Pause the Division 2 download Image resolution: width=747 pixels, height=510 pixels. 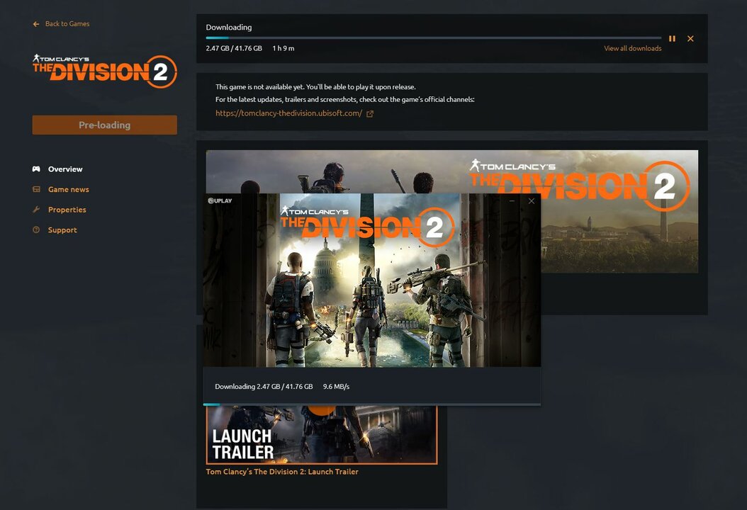click(672, 38)
